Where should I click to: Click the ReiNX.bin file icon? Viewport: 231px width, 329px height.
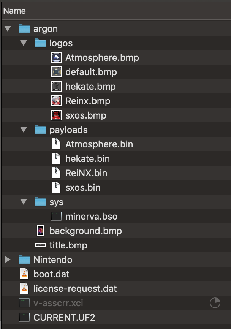tap(56, 173)
